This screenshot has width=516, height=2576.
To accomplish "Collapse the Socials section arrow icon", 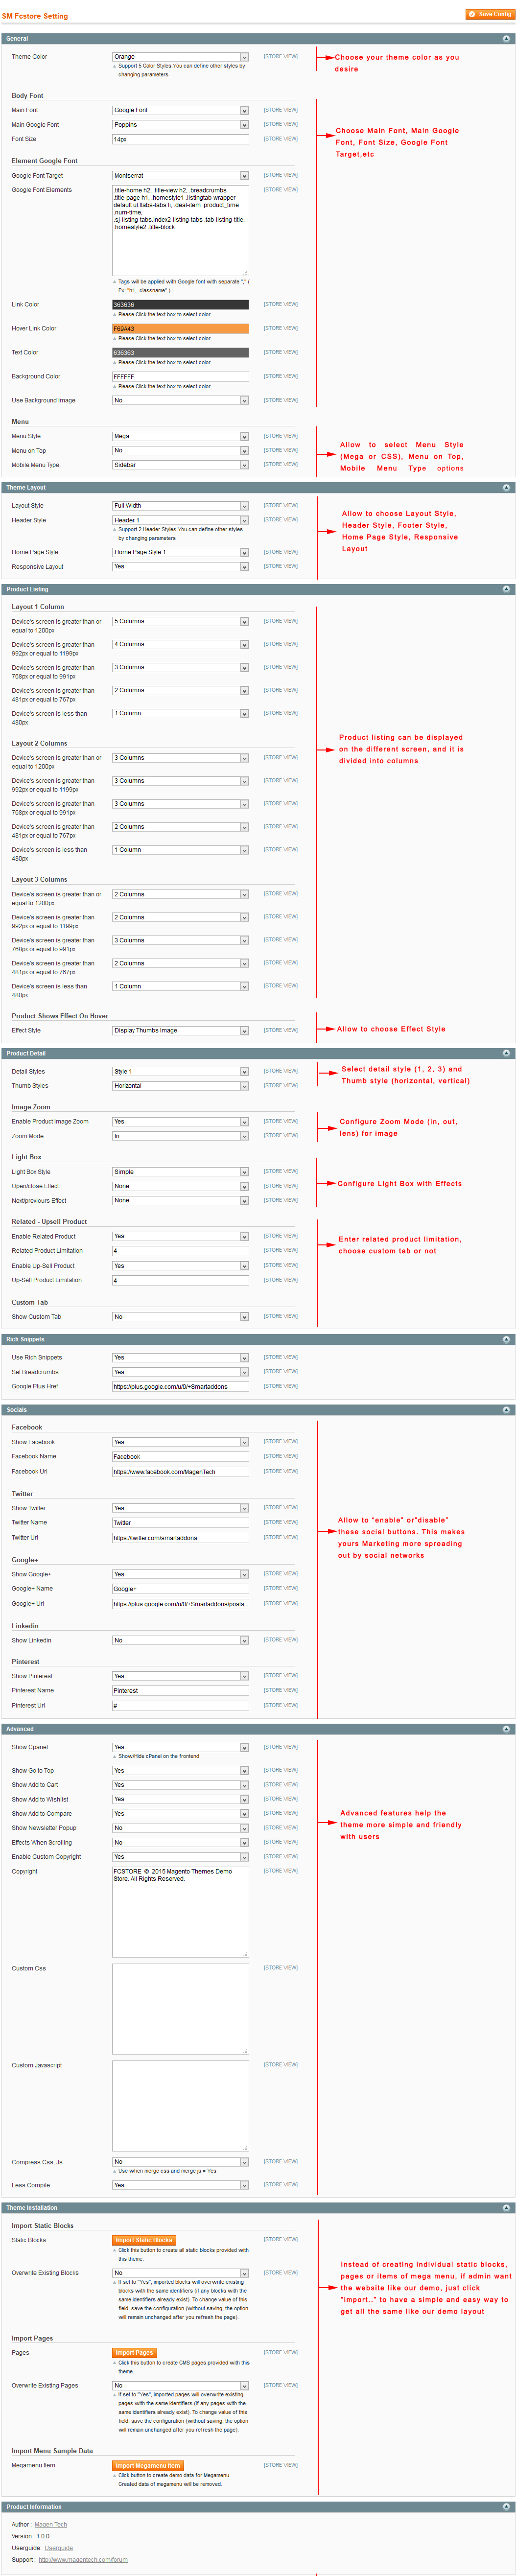I will point(506,1410).
